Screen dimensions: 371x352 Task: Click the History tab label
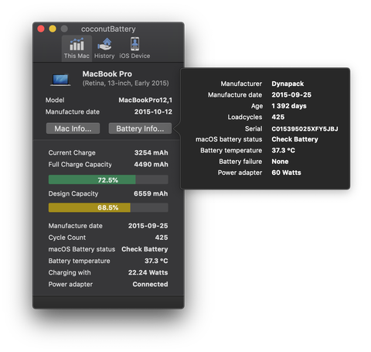pos(104,56)
